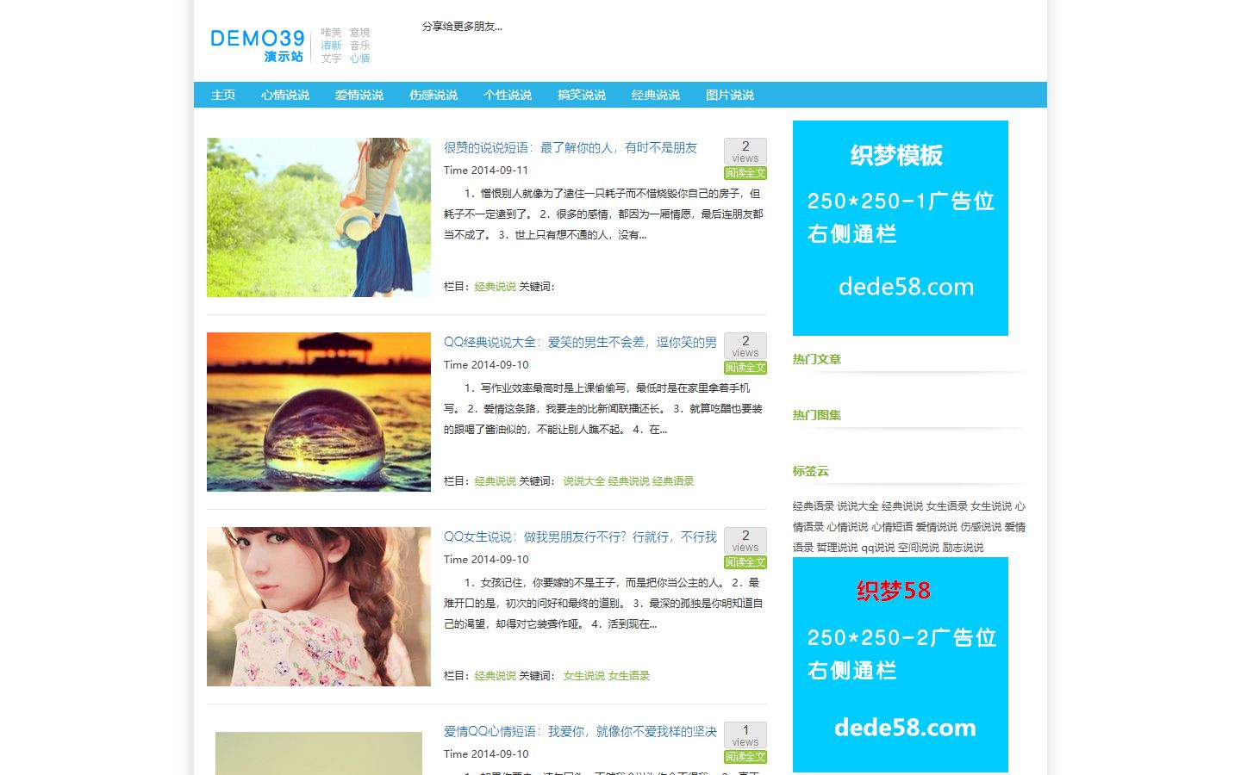
Task: Click 说说大全 keyword under QQ经典说说大全 article
Action: pos(584,481)
